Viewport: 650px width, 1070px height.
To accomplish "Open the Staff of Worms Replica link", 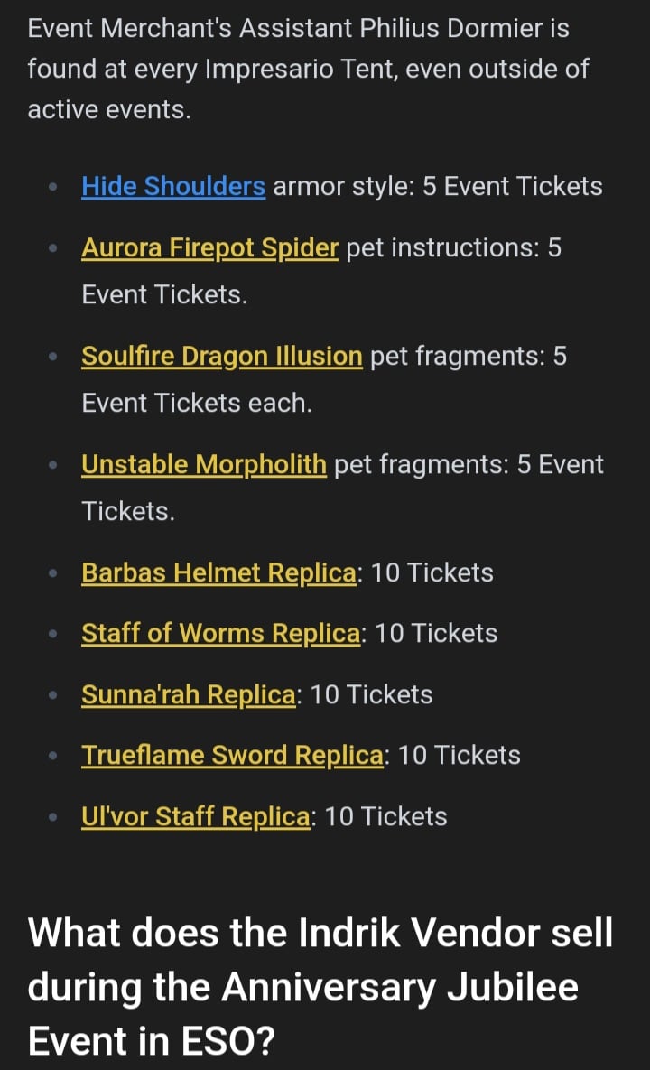I will [x=220, y=634].
